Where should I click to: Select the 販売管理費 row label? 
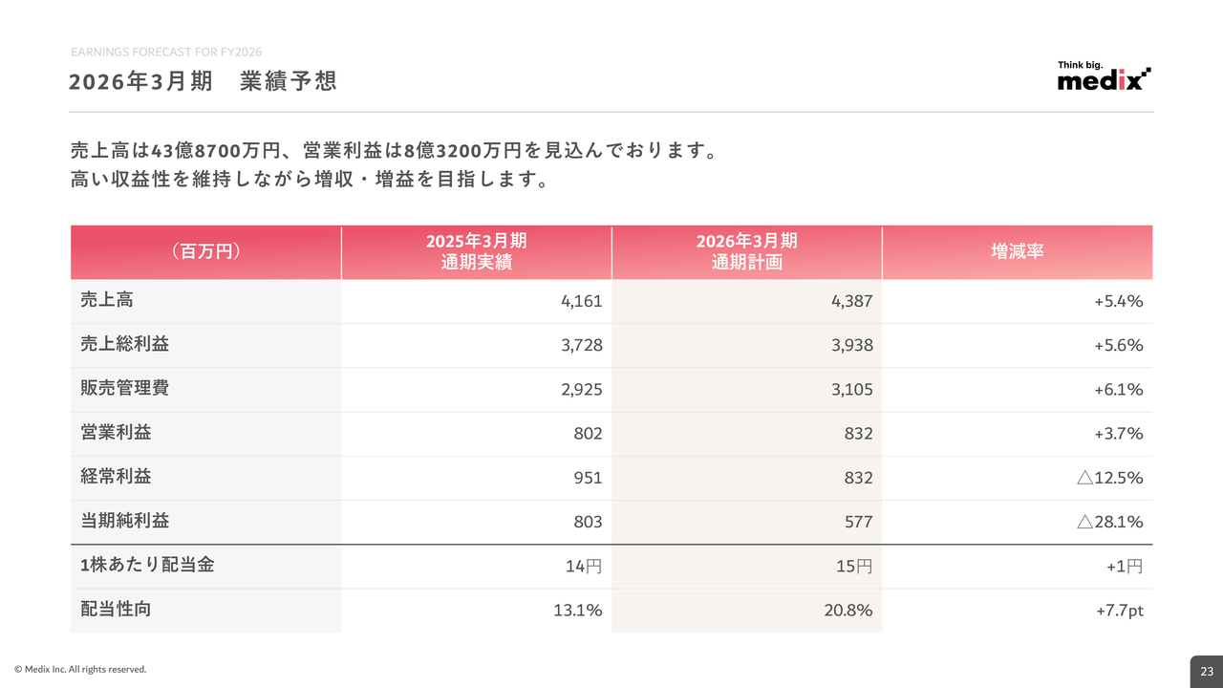[x=124, y=388]
